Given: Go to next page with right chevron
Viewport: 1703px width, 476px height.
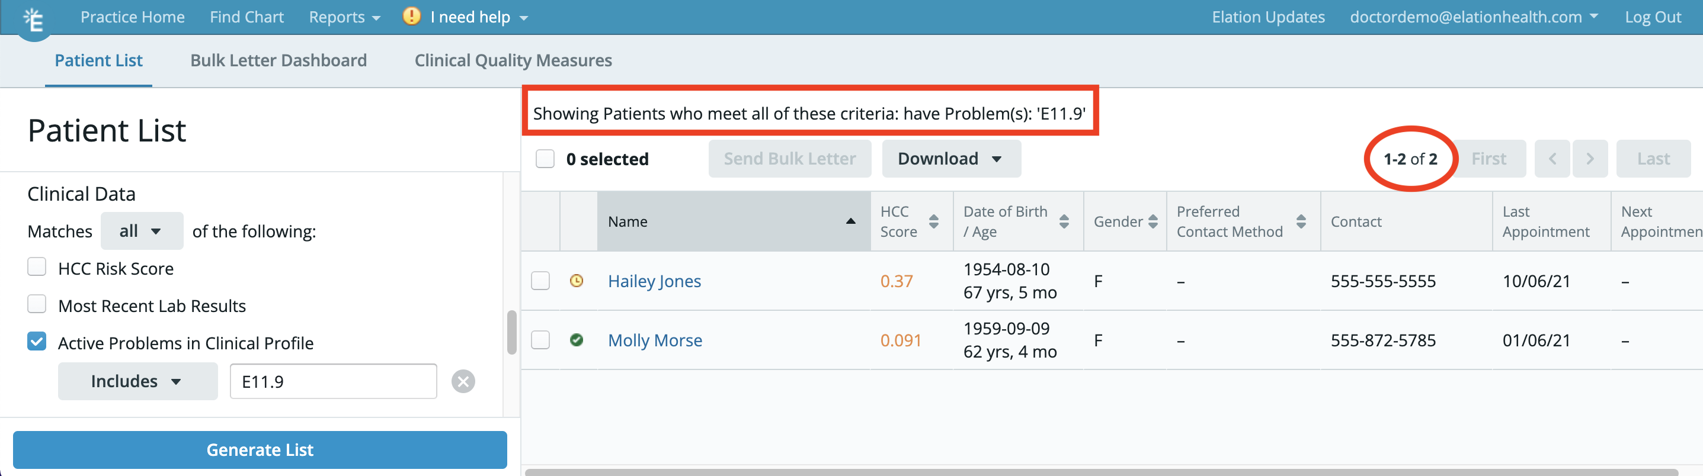Looking at the screenshot, I should point(1590,159).
